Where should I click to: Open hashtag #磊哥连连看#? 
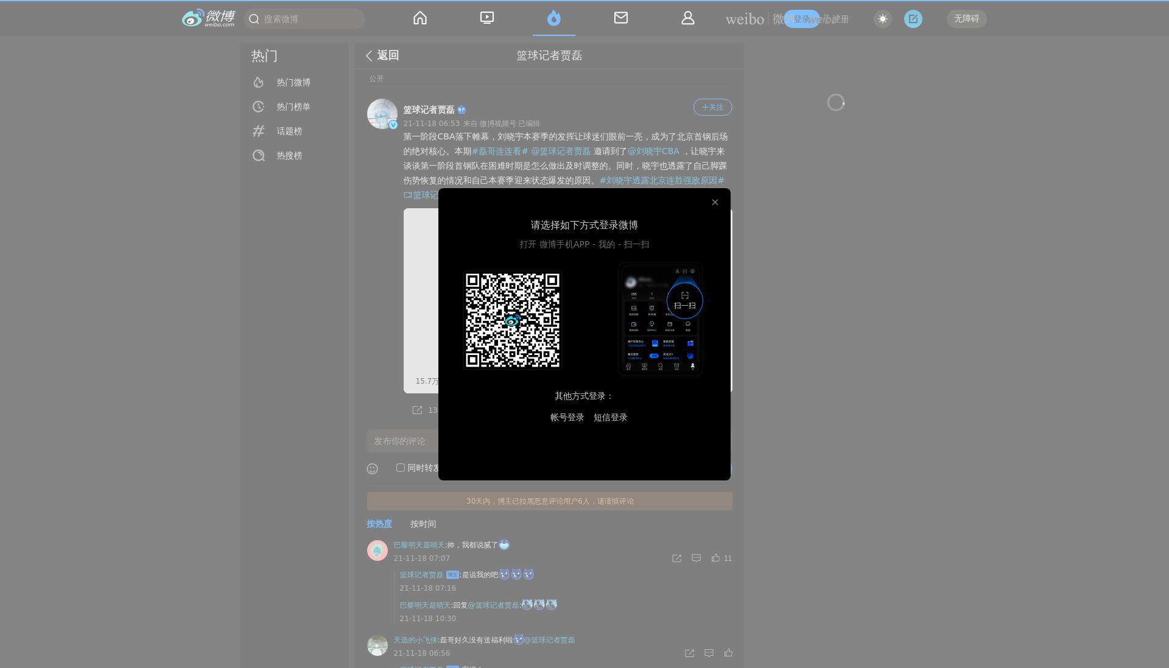tap(500, 151)
